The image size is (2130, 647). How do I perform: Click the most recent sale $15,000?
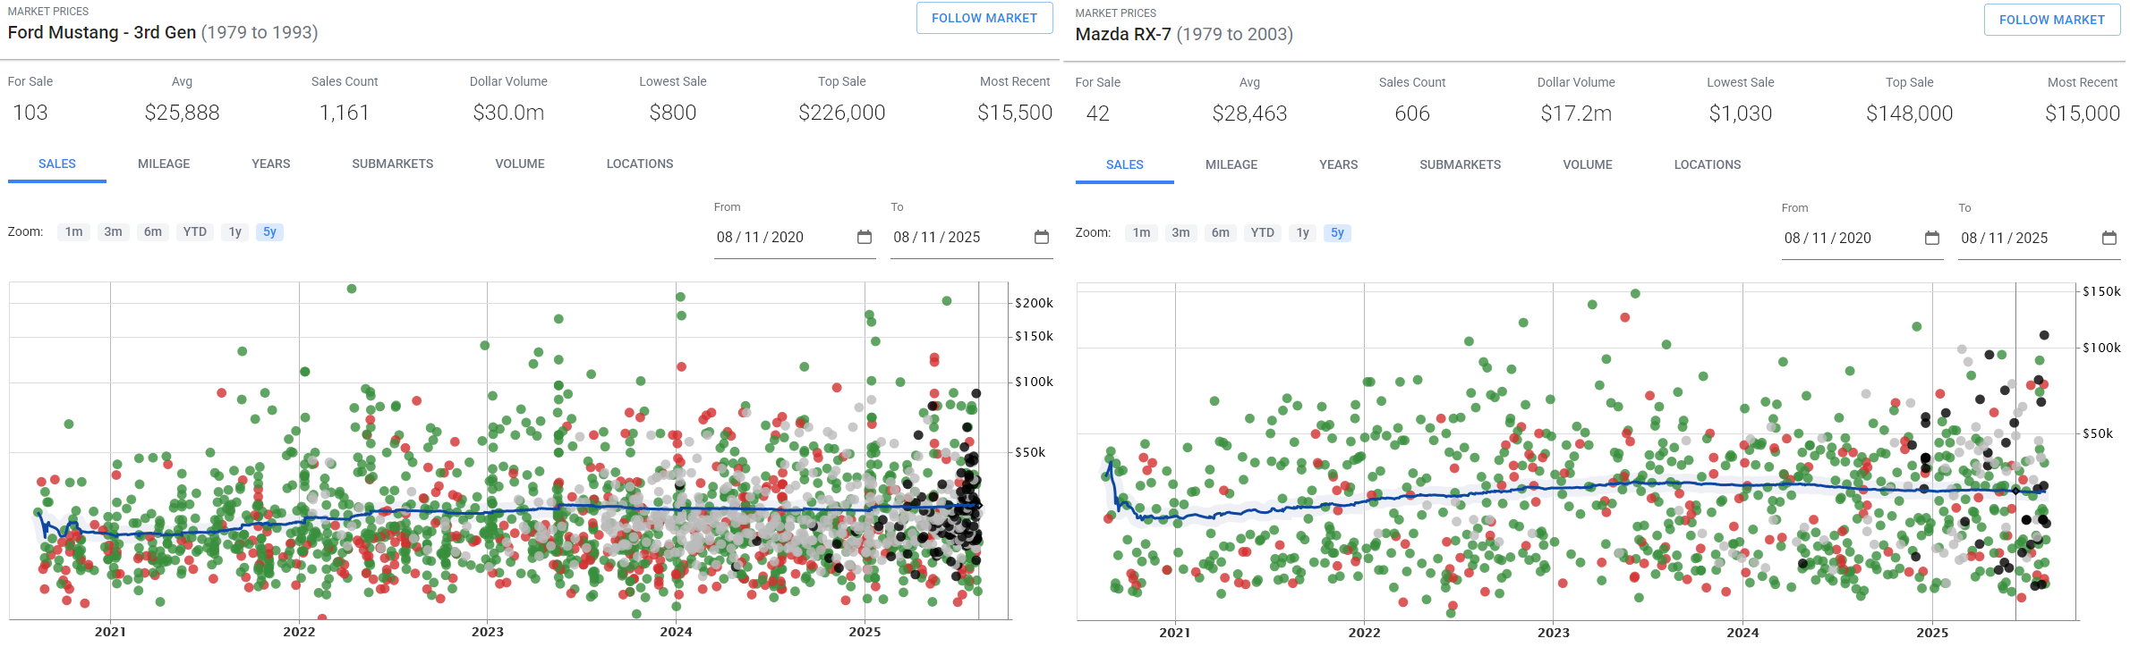tap(2083, 113)
